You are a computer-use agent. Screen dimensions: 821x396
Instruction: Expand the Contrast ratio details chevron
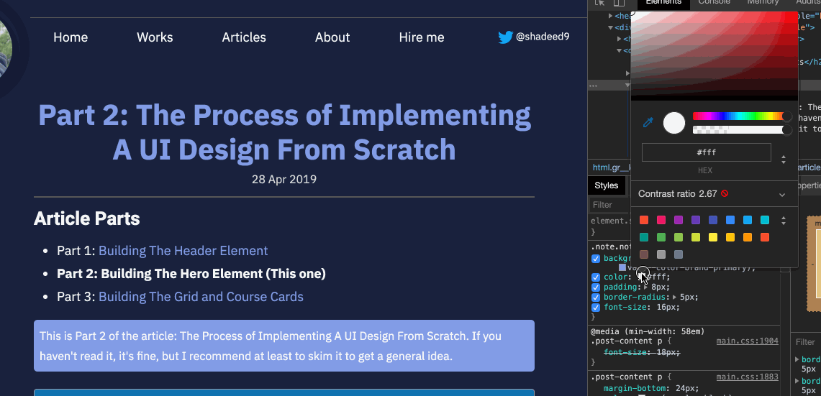[782, 195]
